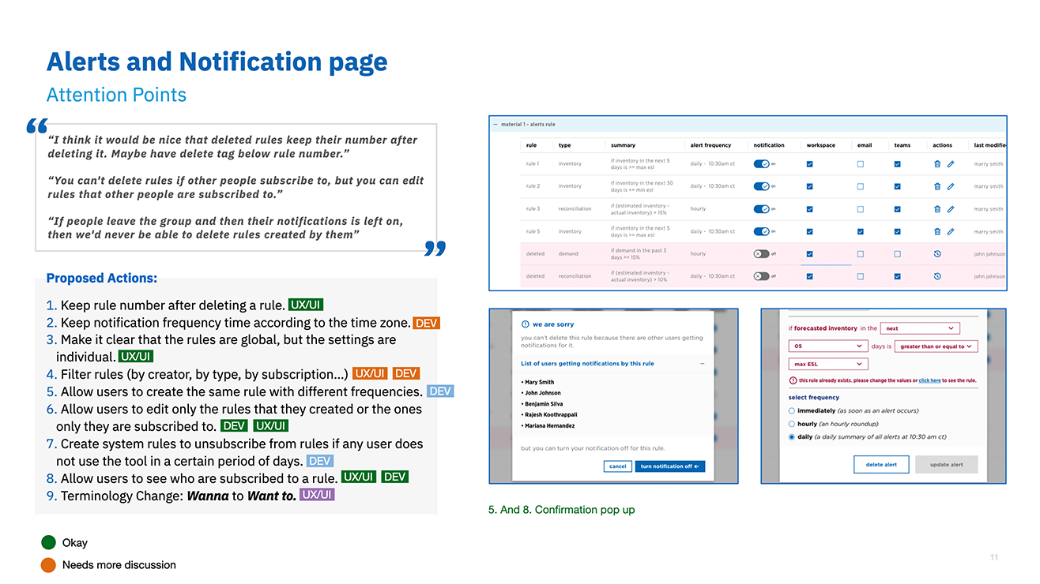1040x584 pixels.
Task: Click the 'notification' column header
Action: pos(769,145)
